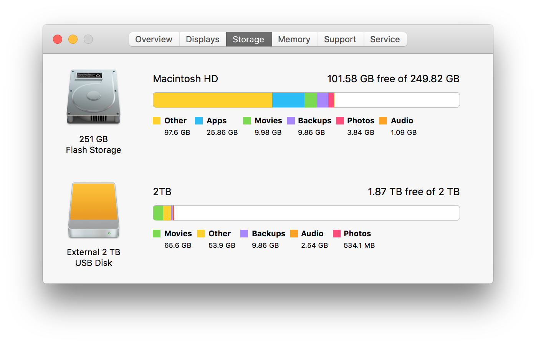Screen dimensions: 536x345
Task: Switch to the Service tab
Action: tap(385, 39)
